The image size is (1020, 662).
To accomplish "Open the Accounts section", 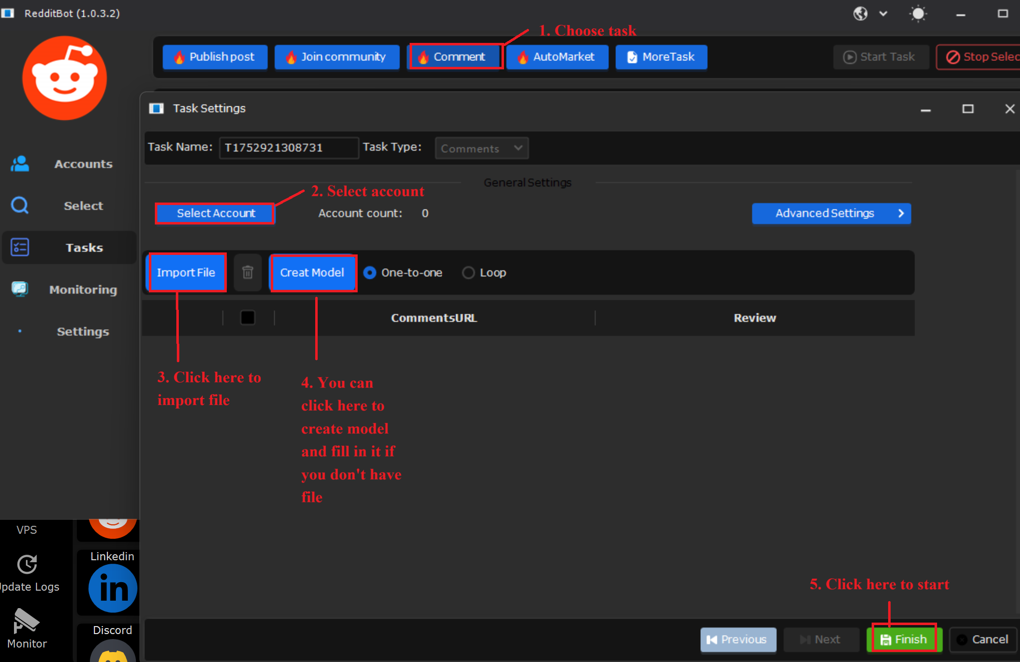I will [x=69, y=164].
